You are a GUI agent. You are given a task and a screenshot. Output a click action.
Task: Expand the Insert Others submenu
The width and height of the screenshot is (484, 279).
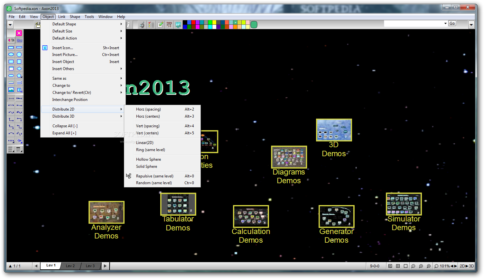click(x=83, y=69)
